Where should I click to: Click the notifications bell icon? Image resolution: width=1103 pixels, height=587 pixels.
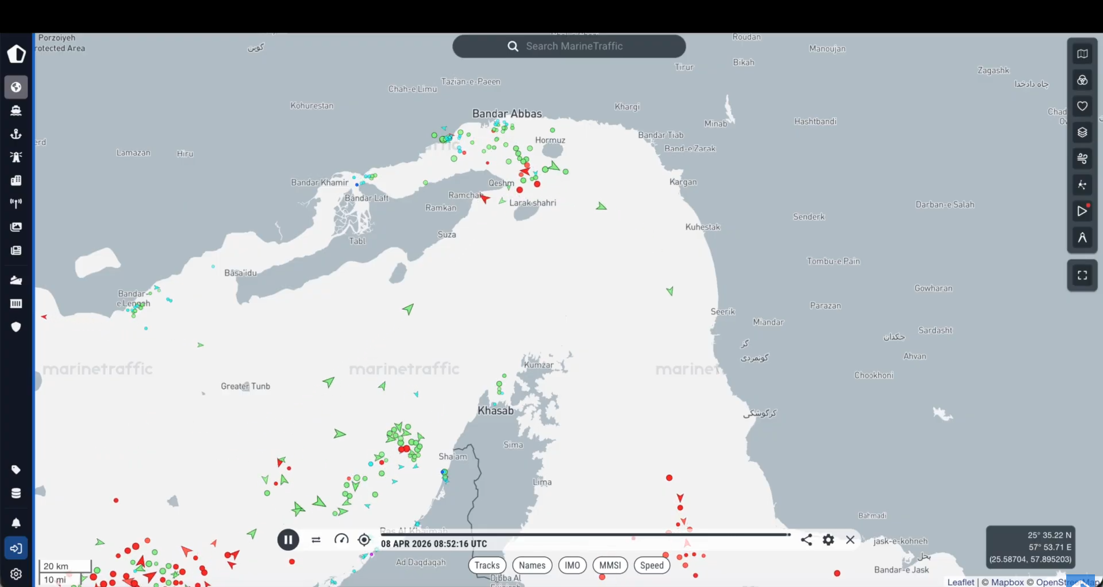16,523
